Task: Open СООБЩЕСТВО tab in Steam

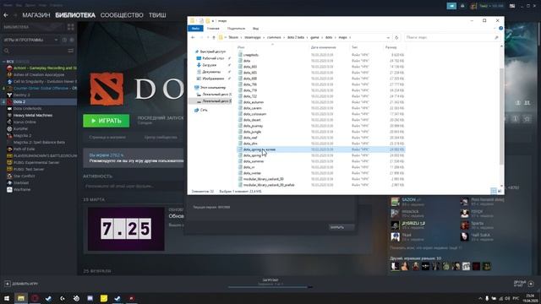Action: [122, 15]
